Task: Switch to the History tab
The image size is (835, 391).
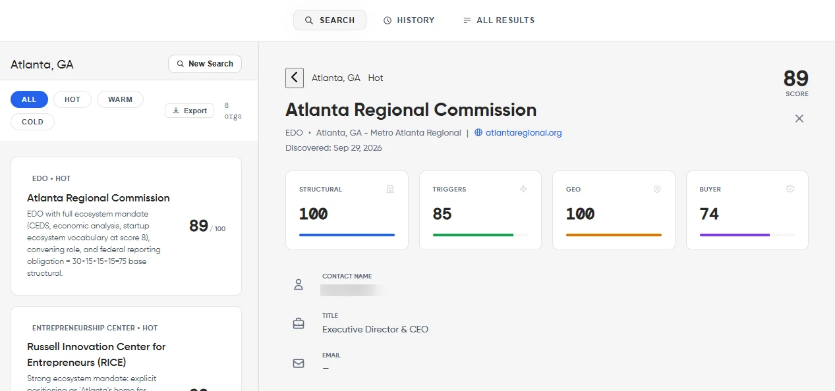Action: point(409,20)
